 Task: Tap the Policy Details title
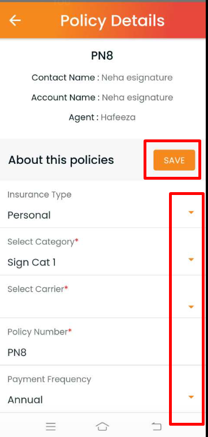(112, 21)
